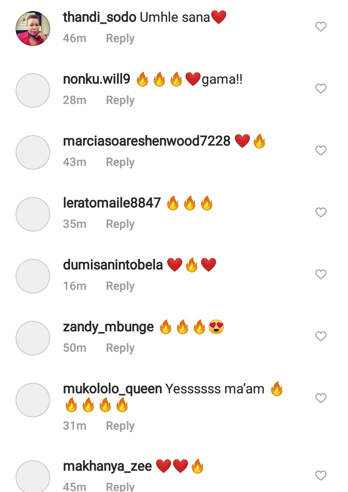Open mukololo_queen's avatar placeholder

[33, 400]
